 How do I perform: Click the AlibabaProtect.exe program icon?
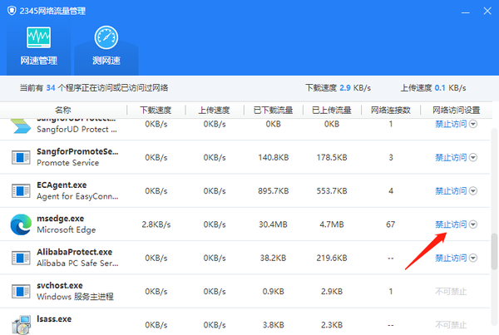tap(21, 257)
